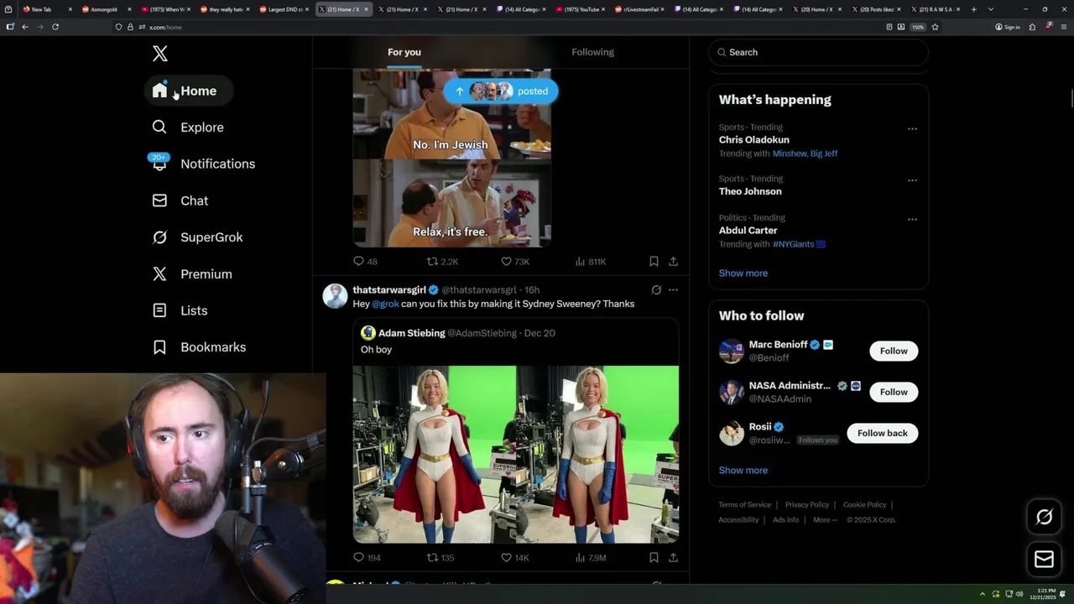Open more options for Theo Johnson trend
Image resolution: width=1074 pixels, height=604 pixels.
tap(912, 180)
